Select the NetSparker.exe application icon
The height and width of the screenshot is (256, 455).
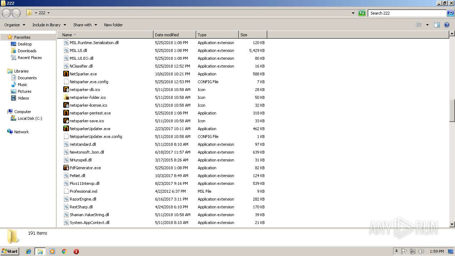[x=66, y=74]
